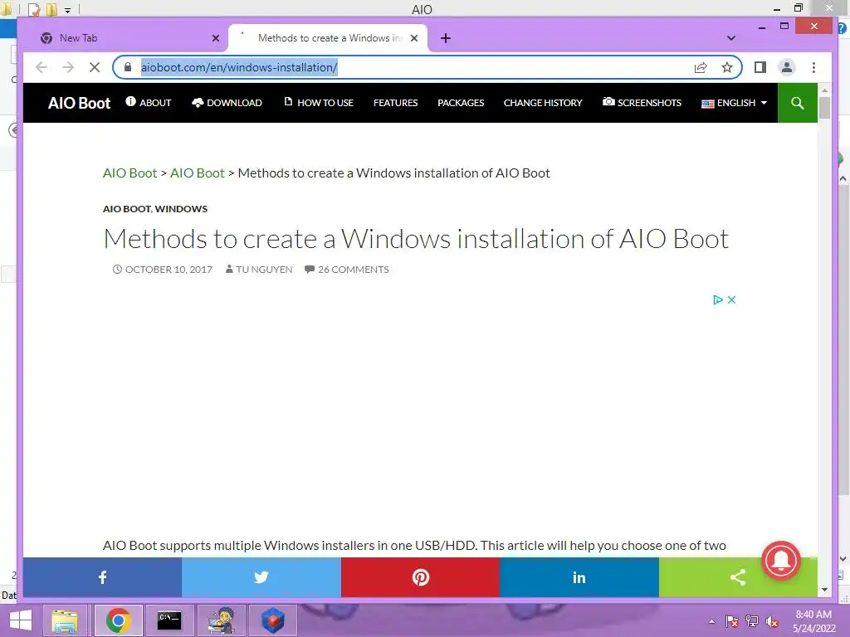Close the ad with the X icon
The height and width of the screenshot is (637, 850).
(x=731, y=299)
